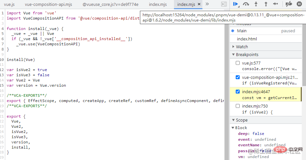Select the deep: false scope variable

pyautogui.click(x=251, y=134)
